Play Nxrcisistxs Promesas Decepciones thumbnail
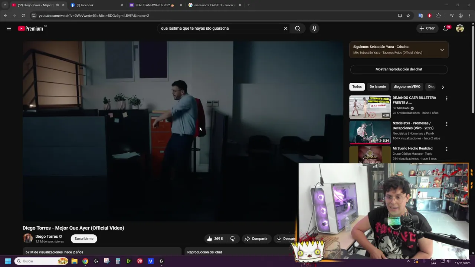Image resolution: width=475 pixels, height=267 pixels. coord(370,132)
